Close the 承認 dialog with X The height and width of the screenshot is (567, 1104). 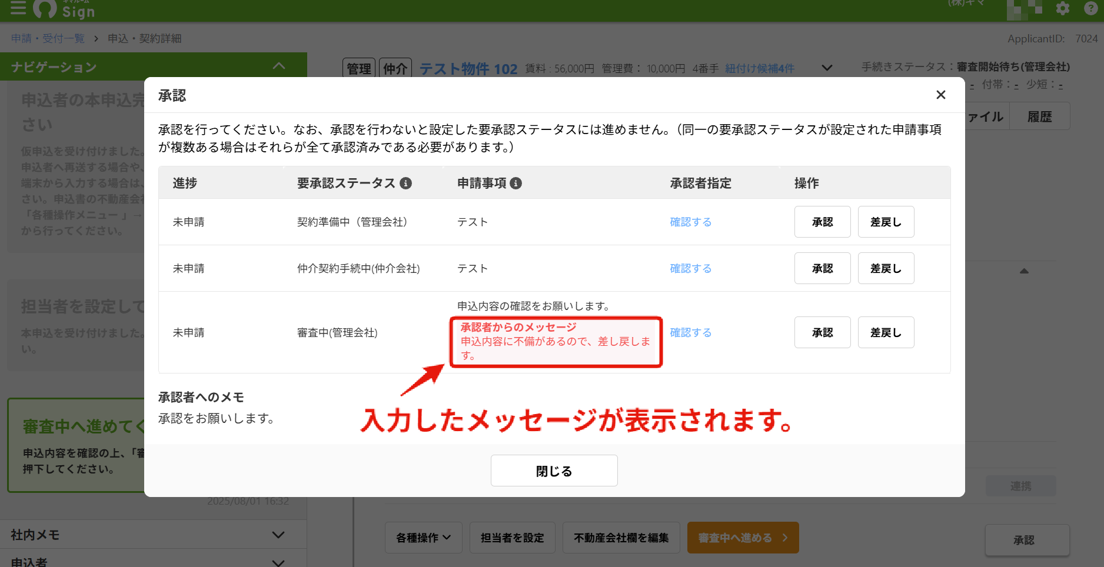click(x=940, y=95)
